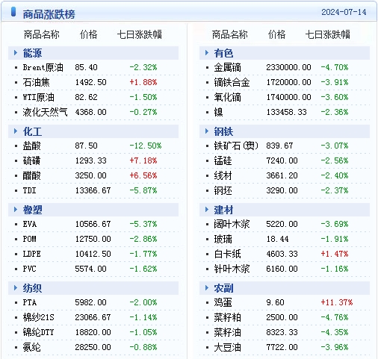Open the 锰硅 commodity
Viewport: 378px width, 359px height.
tap(223, 160)
